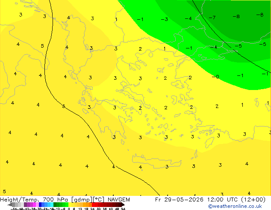Viewport: 271px width, 210px height.
Task: Click the bright yellow swatch above label 0
Action: 70,204
